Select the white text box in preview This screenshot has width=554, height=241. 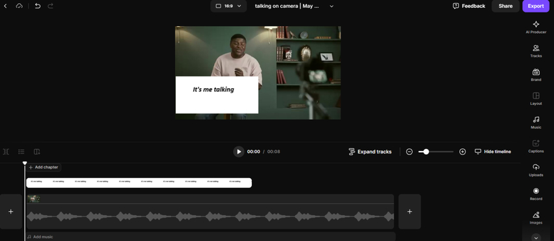tap(217, 95)
